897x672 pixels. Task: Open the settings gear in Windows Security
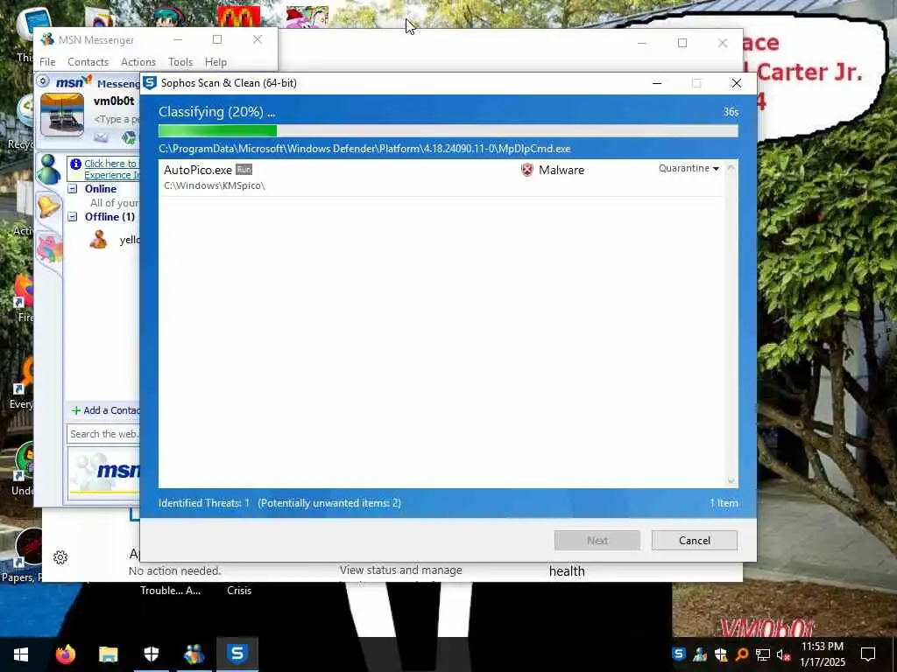[x=60, y=557]
